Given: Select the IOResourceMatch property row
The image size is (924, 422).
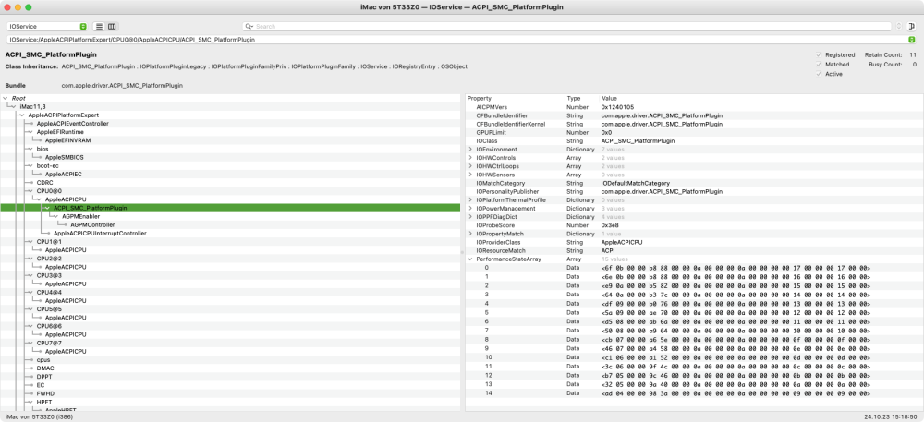Looking at the screenshot, I should click(694, 251).
